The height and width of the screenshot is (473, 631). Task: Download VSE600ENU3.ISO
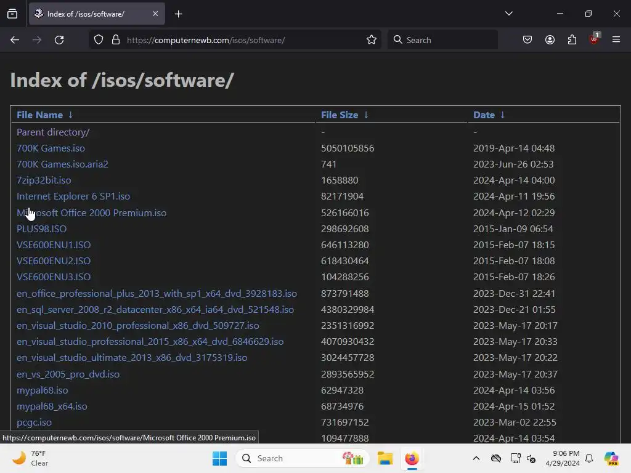[54, 277]
